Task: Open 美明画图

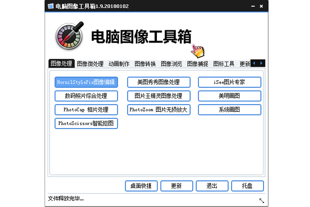Action: [x=229, y=96]
